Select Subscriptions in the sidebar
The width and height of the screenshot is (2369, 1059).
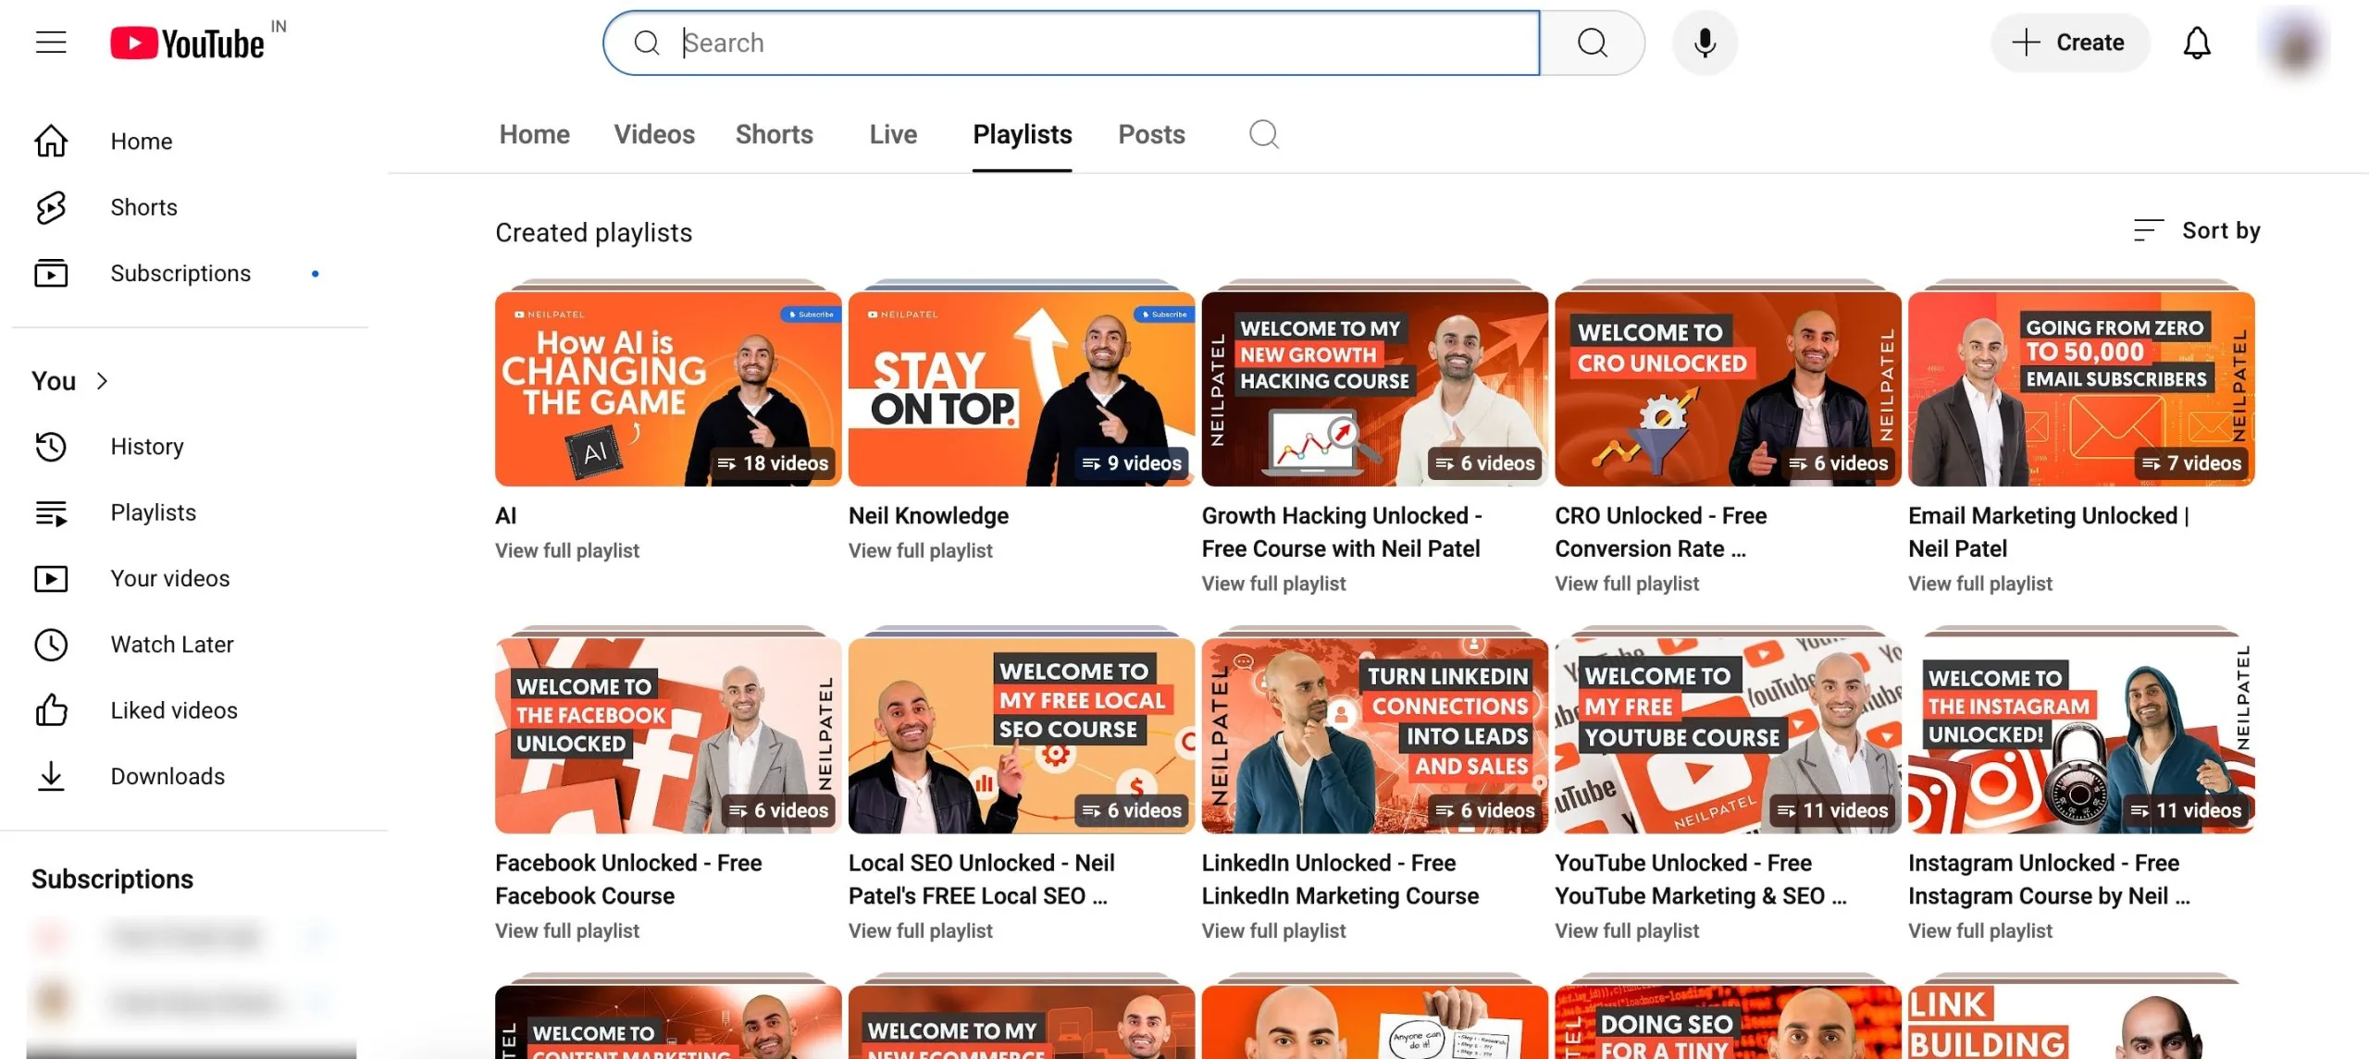click(180, 273)
